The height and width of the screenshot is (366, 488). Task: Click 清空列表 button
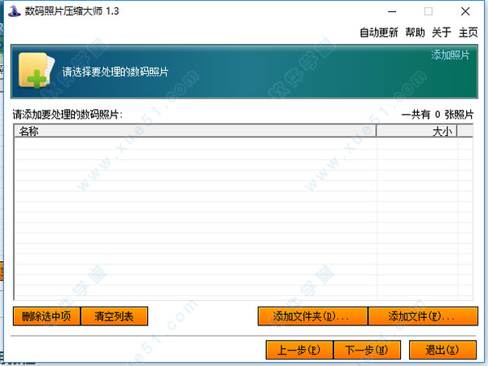pos(114,316)
